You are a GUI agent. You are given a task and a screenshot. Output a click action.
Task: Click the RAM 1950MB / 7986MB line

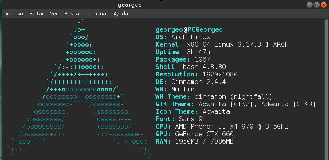195,141
